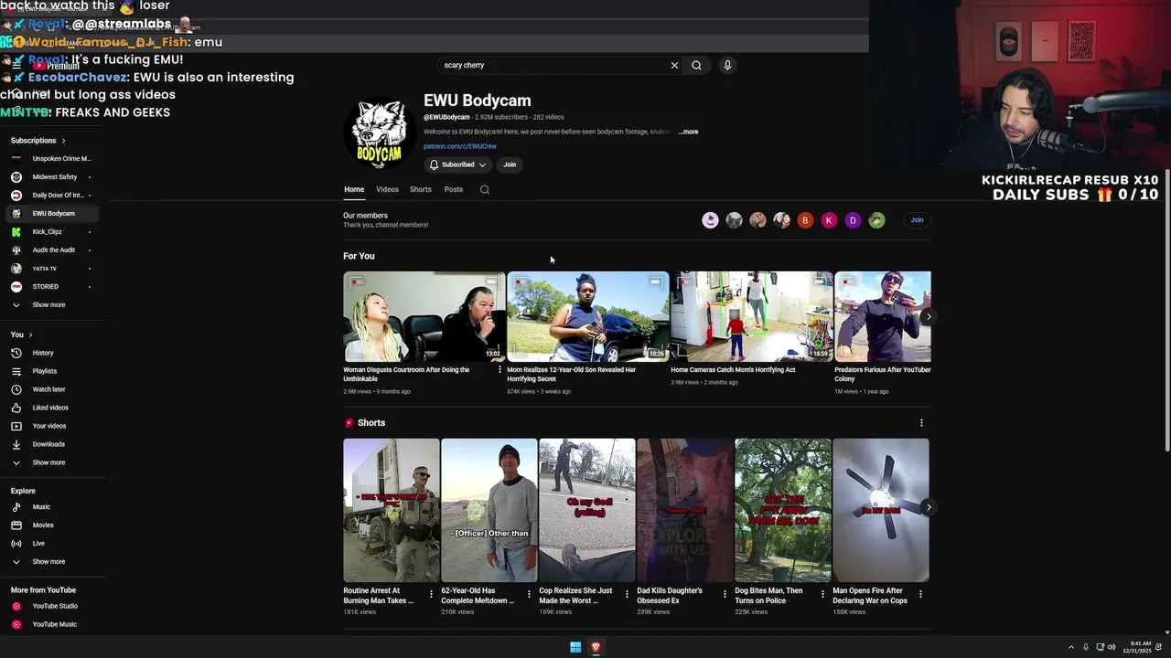Expand the Explore section with Show more
Viewport: 1171px width, 658px height.
tap(52, 562)
